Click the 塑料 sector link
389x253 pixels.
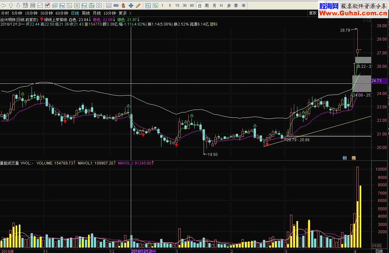click(x=213, y=24)
